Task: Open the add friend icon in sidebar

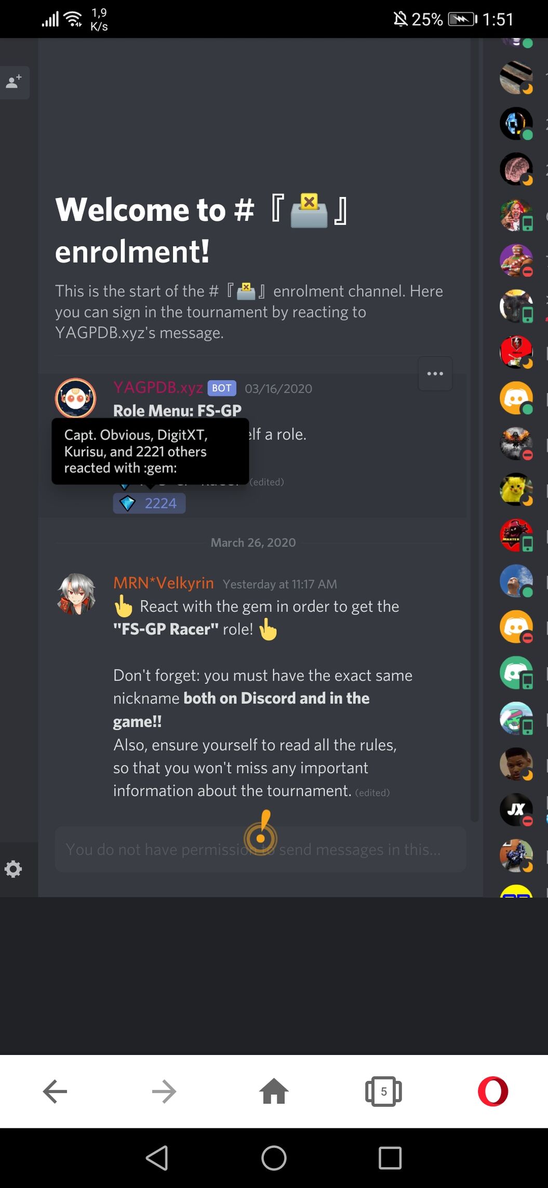Action: click(14, 82)
